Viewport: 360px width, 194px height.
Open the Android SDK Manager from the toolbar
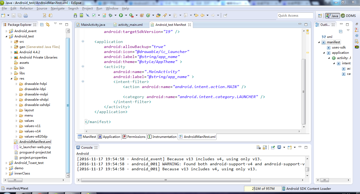pos(75,15)
